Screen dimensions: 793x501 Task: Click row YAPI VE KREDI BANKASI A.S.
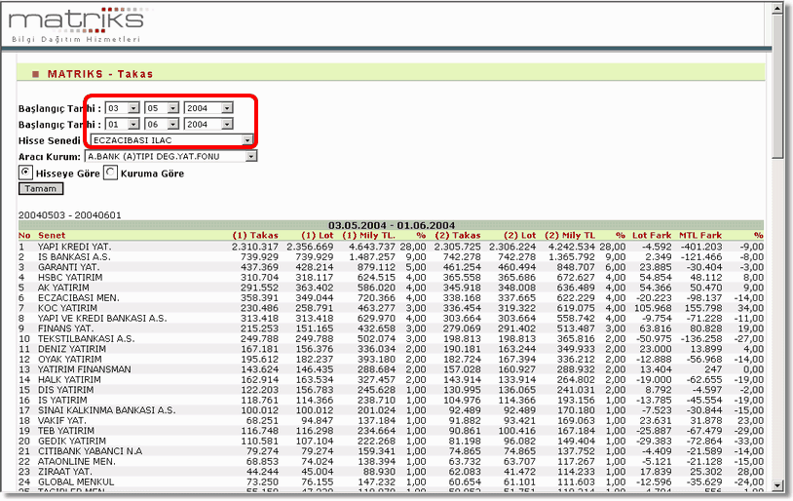pyautogui.click(x=391, y=319)
